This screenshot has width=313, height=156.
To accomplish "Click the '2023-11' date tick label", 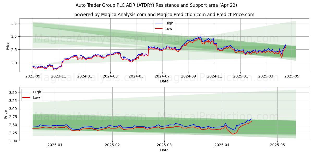I will (x=58, y=76).
